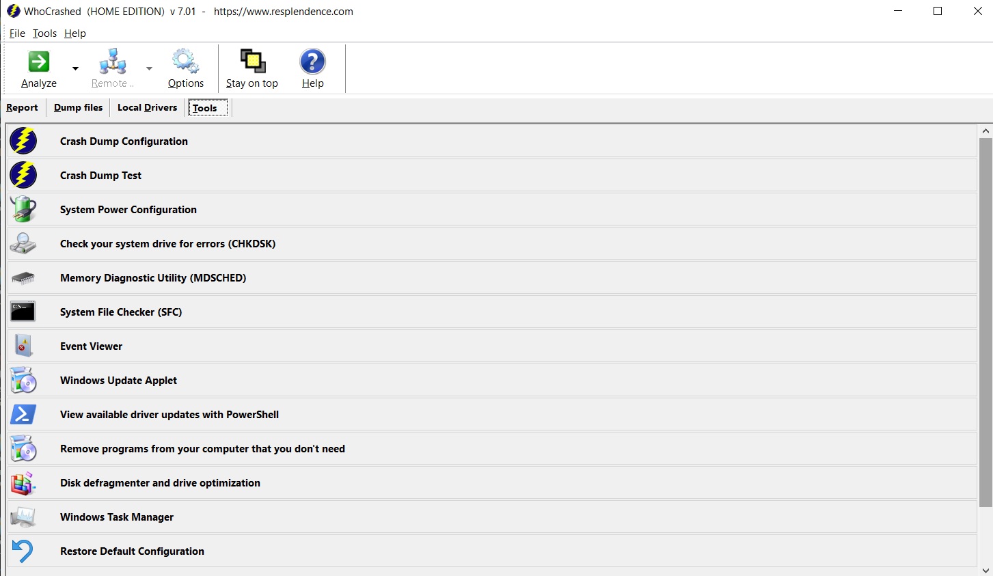
Task: Click the Restore Default Configuration undo arrow icon
Action: pos(23,551)
